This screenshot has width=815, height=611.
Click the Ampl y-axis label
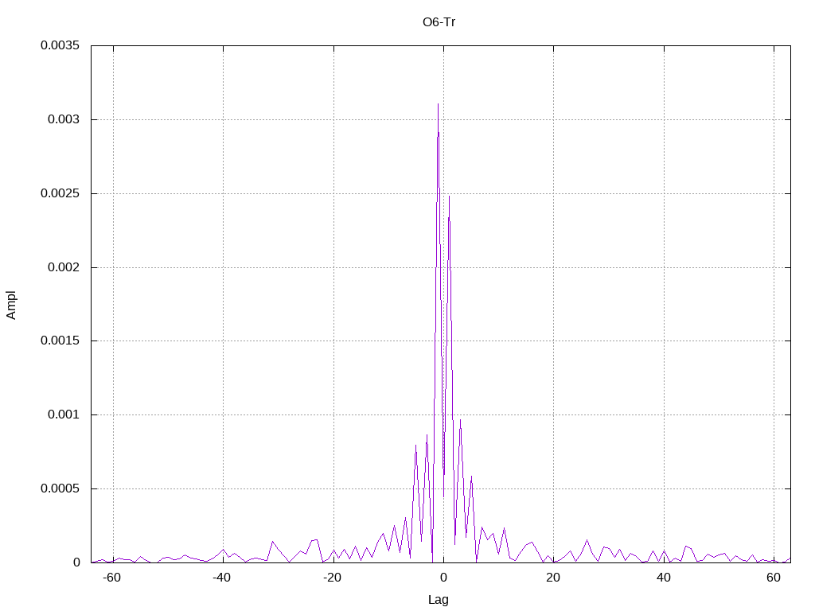[11, 305]
